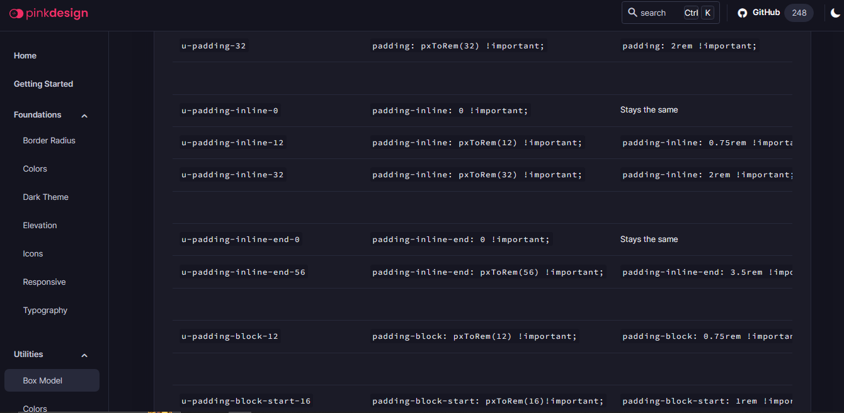Open Getting Started page
The image size is (844, 413).
(43, 84)
